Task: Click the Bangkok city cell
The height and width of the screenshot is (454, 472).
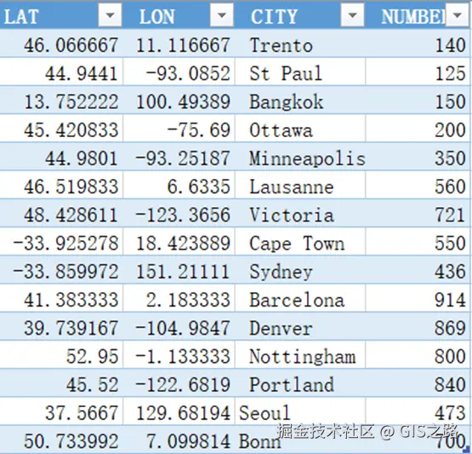Action: click(300, 100)
